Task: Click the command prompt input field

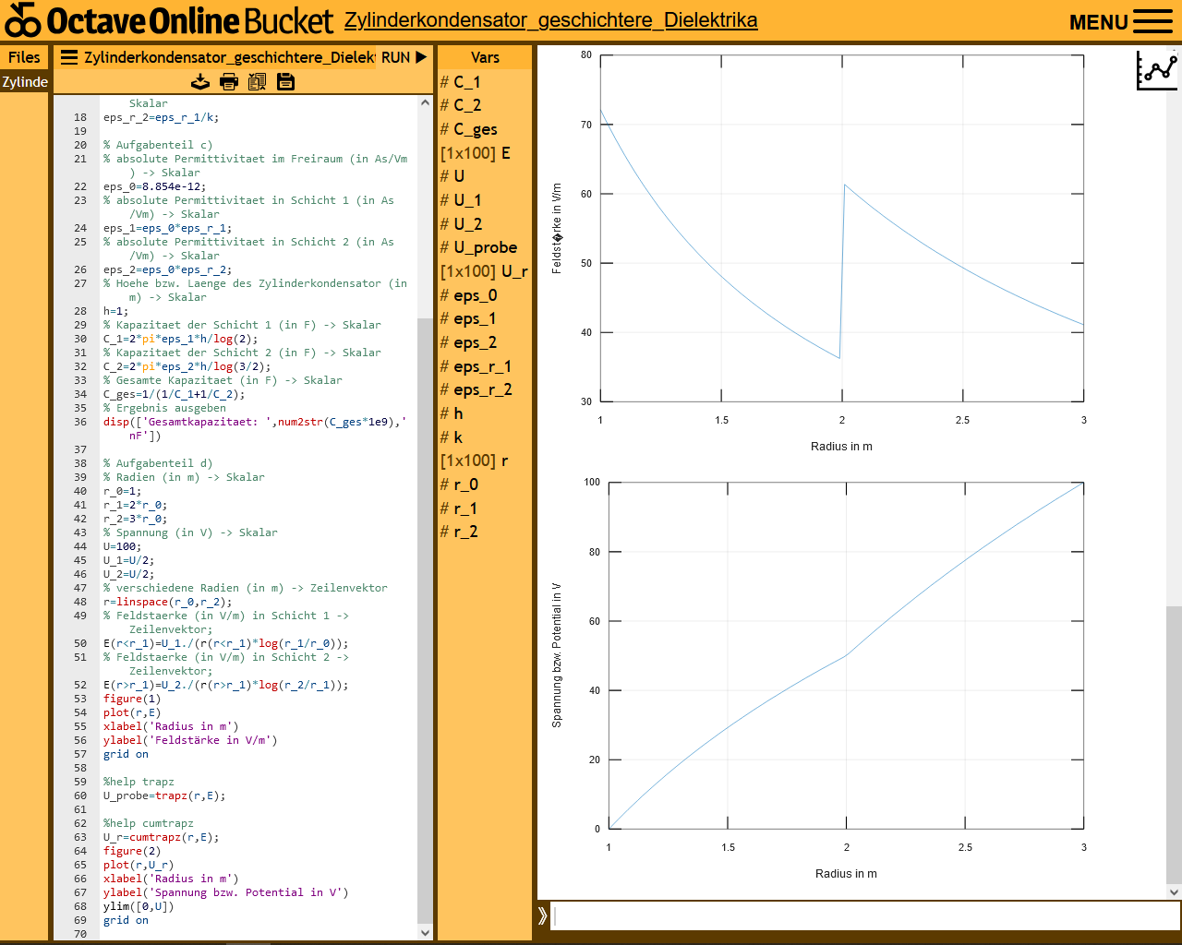Action: click(x=863, y=915)
